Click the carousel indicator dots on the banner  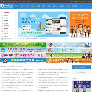[65, 35]
